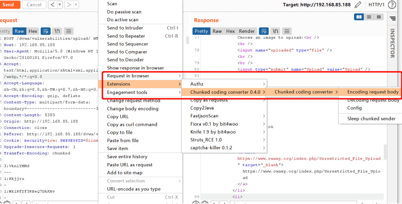Choose Encoding request body menu item
This screenshot has width=402, height=204.
coord(373,92)
